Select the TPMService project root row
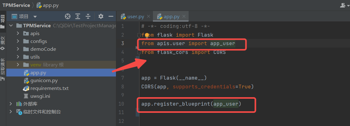Screen dimensions: 350x126 61,26
